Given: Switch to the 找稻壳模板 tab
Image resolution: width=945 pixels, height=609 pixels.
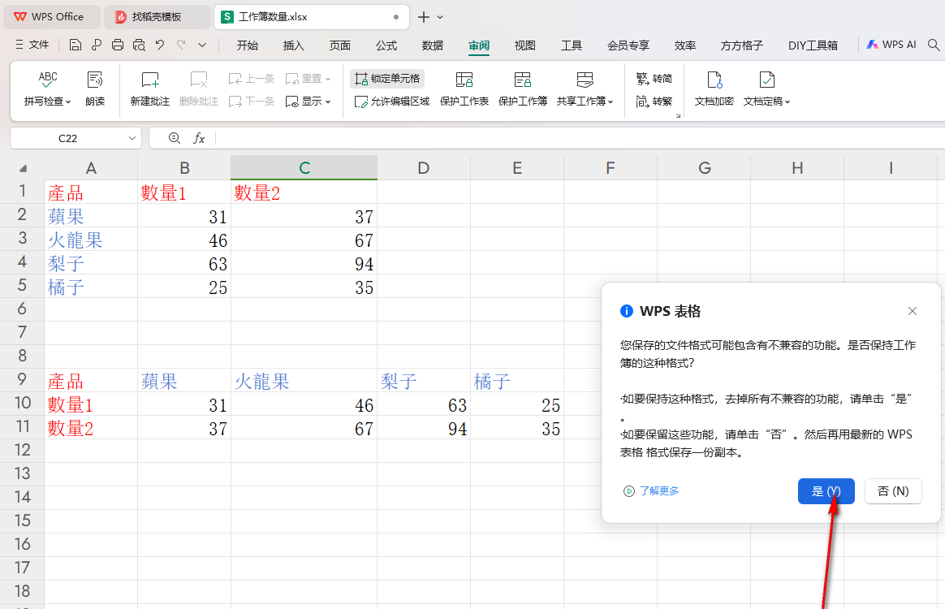Looking at the screenshot, I should 157,17.
